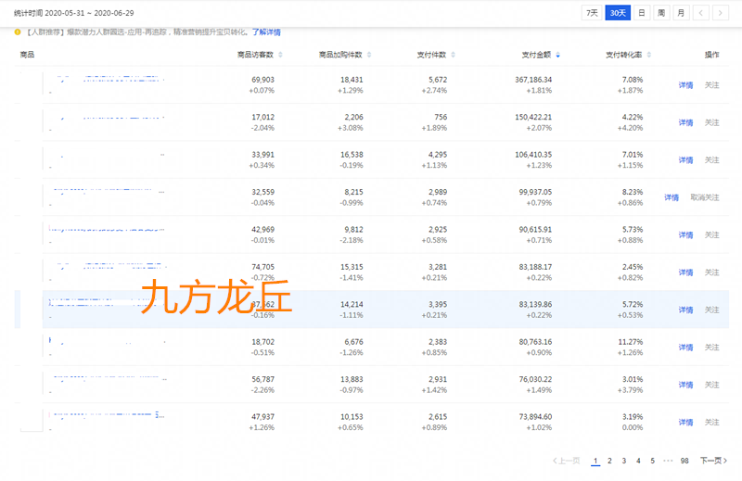742x481 pixels.
Task: Click the current page 1 indicator
Action: click(595, 461)
